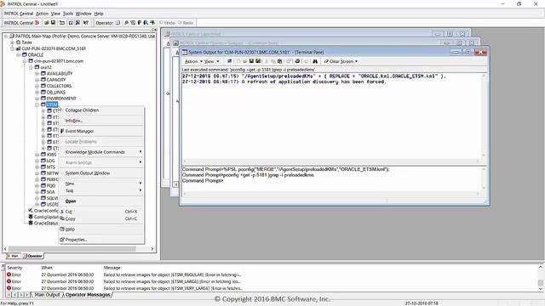The height and width of the screenshot is (306, 545).
Task: Click the Clear Screen button
Action: pos(339,61)
